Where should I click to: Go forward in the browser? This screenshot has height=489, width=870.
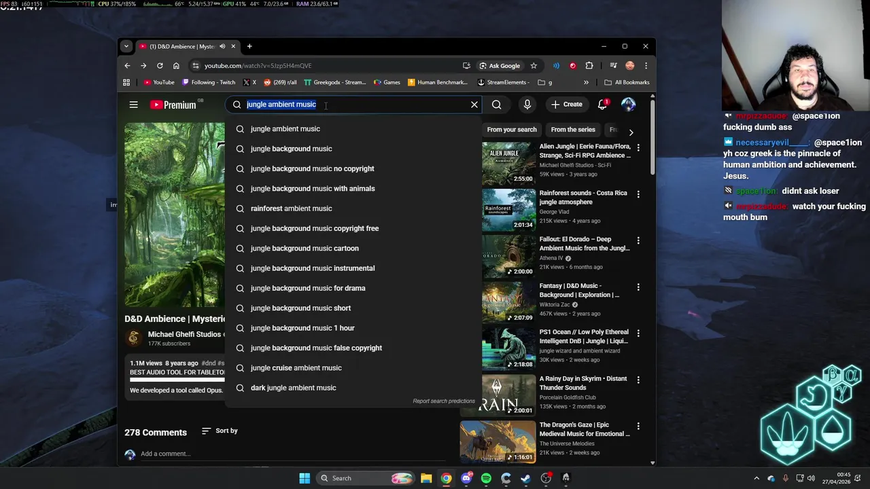pyautogui.click(x=143, y=66)
